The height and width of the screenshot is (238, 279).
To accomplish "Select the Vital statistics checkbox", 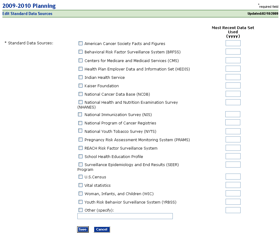I will coord(80,185).
